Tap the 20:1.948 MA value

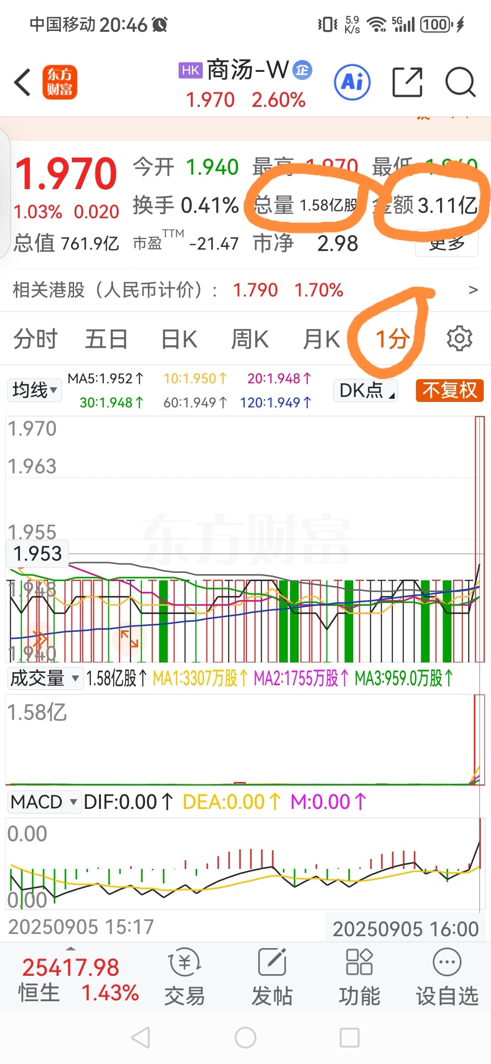[279, 378]
